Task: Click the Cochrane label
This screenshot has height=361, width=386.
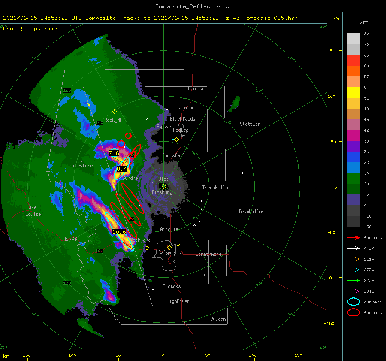Action: [x=141, y=240]
